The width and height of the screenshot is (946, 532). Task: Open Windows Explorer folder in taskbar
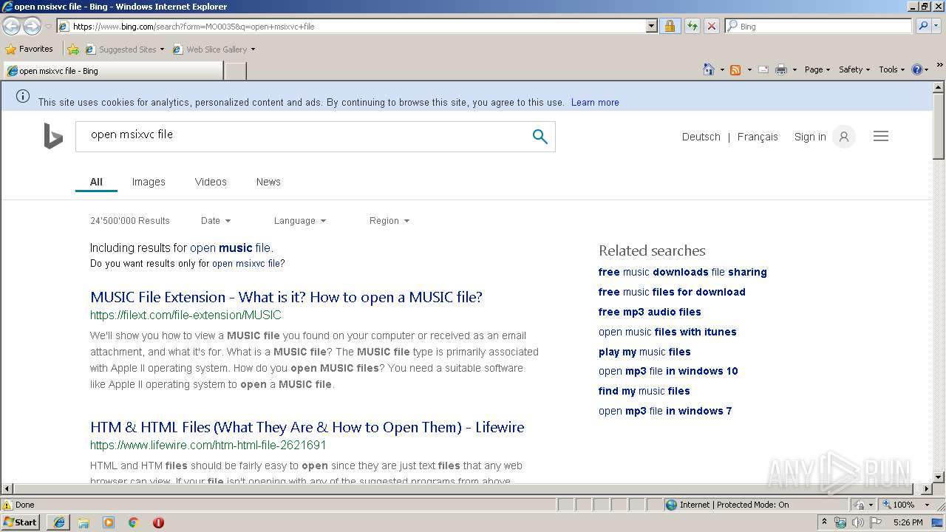click(x=84, y=522)
